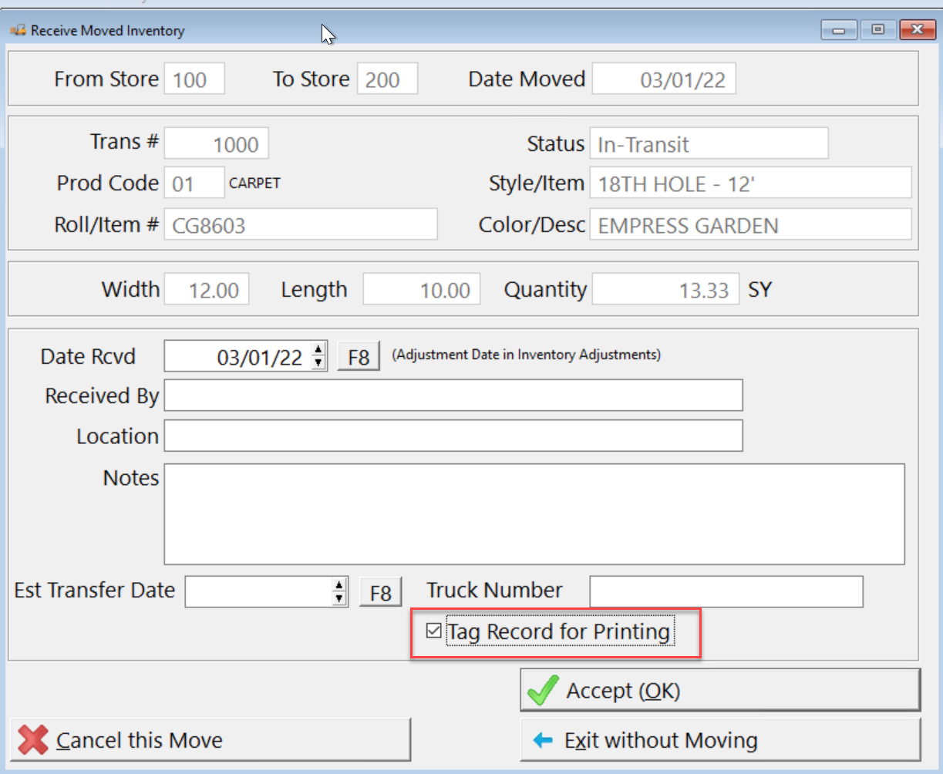Click the Cancel this Move button
The image size is (943, 774).
[210, 740]
